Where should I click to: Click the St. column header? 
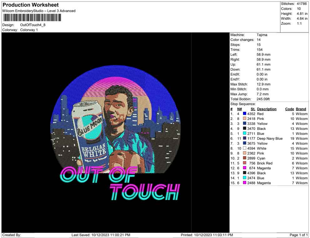(253, 109)
